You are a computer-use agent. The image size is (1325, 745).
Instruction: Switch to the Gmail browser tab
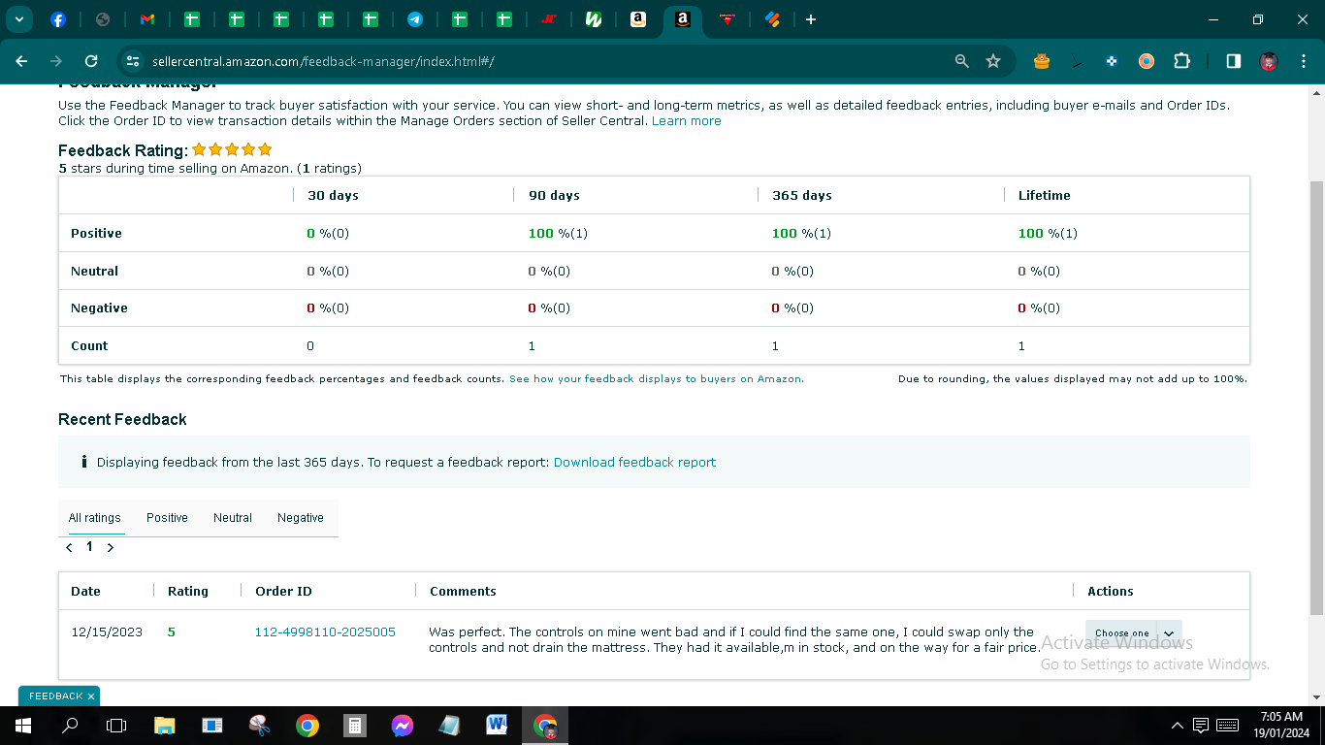coord(147,19)
